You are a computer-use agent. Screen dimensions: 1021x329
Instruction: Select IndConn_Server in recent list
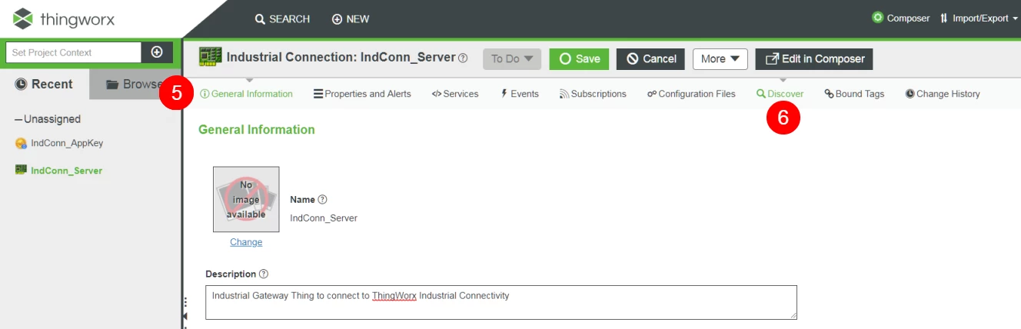click(66, 171)
